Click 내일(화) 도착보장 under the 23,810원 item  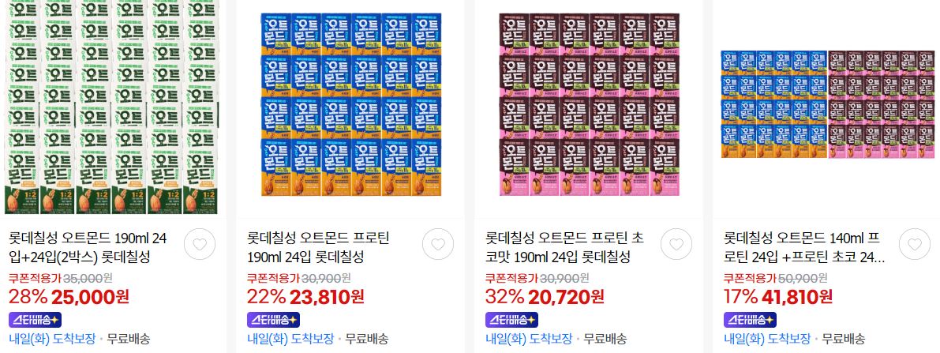290,339
